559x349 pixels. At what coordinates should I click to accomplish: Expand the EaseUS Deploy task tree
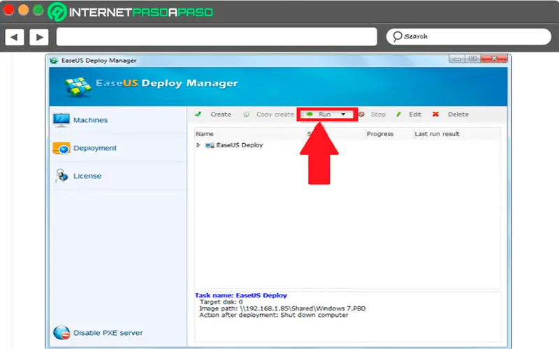pos(198,145)
